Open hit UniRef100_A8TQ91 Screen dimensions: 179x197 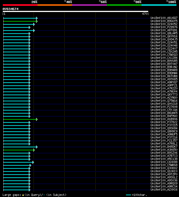point(164,30)
